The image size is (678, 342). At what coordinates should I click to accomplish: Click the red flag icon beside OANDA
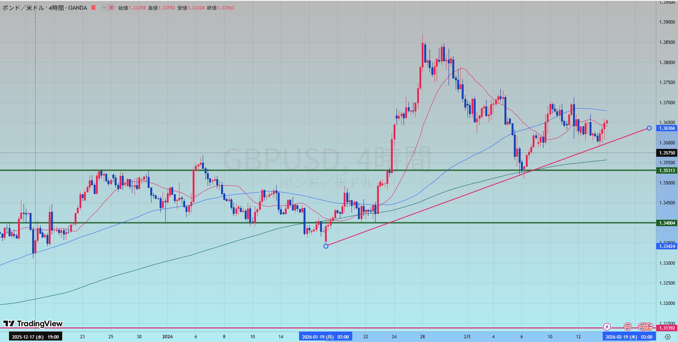coord(94,7)
